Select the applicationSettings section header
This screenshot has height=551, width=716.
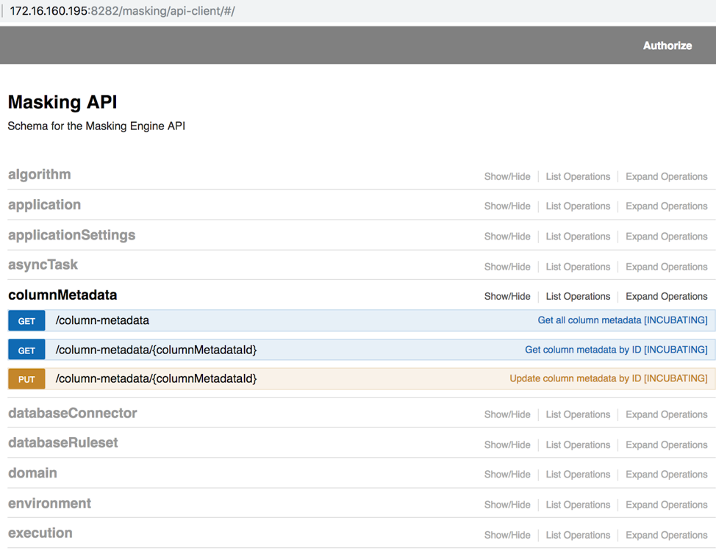(71, 235)
